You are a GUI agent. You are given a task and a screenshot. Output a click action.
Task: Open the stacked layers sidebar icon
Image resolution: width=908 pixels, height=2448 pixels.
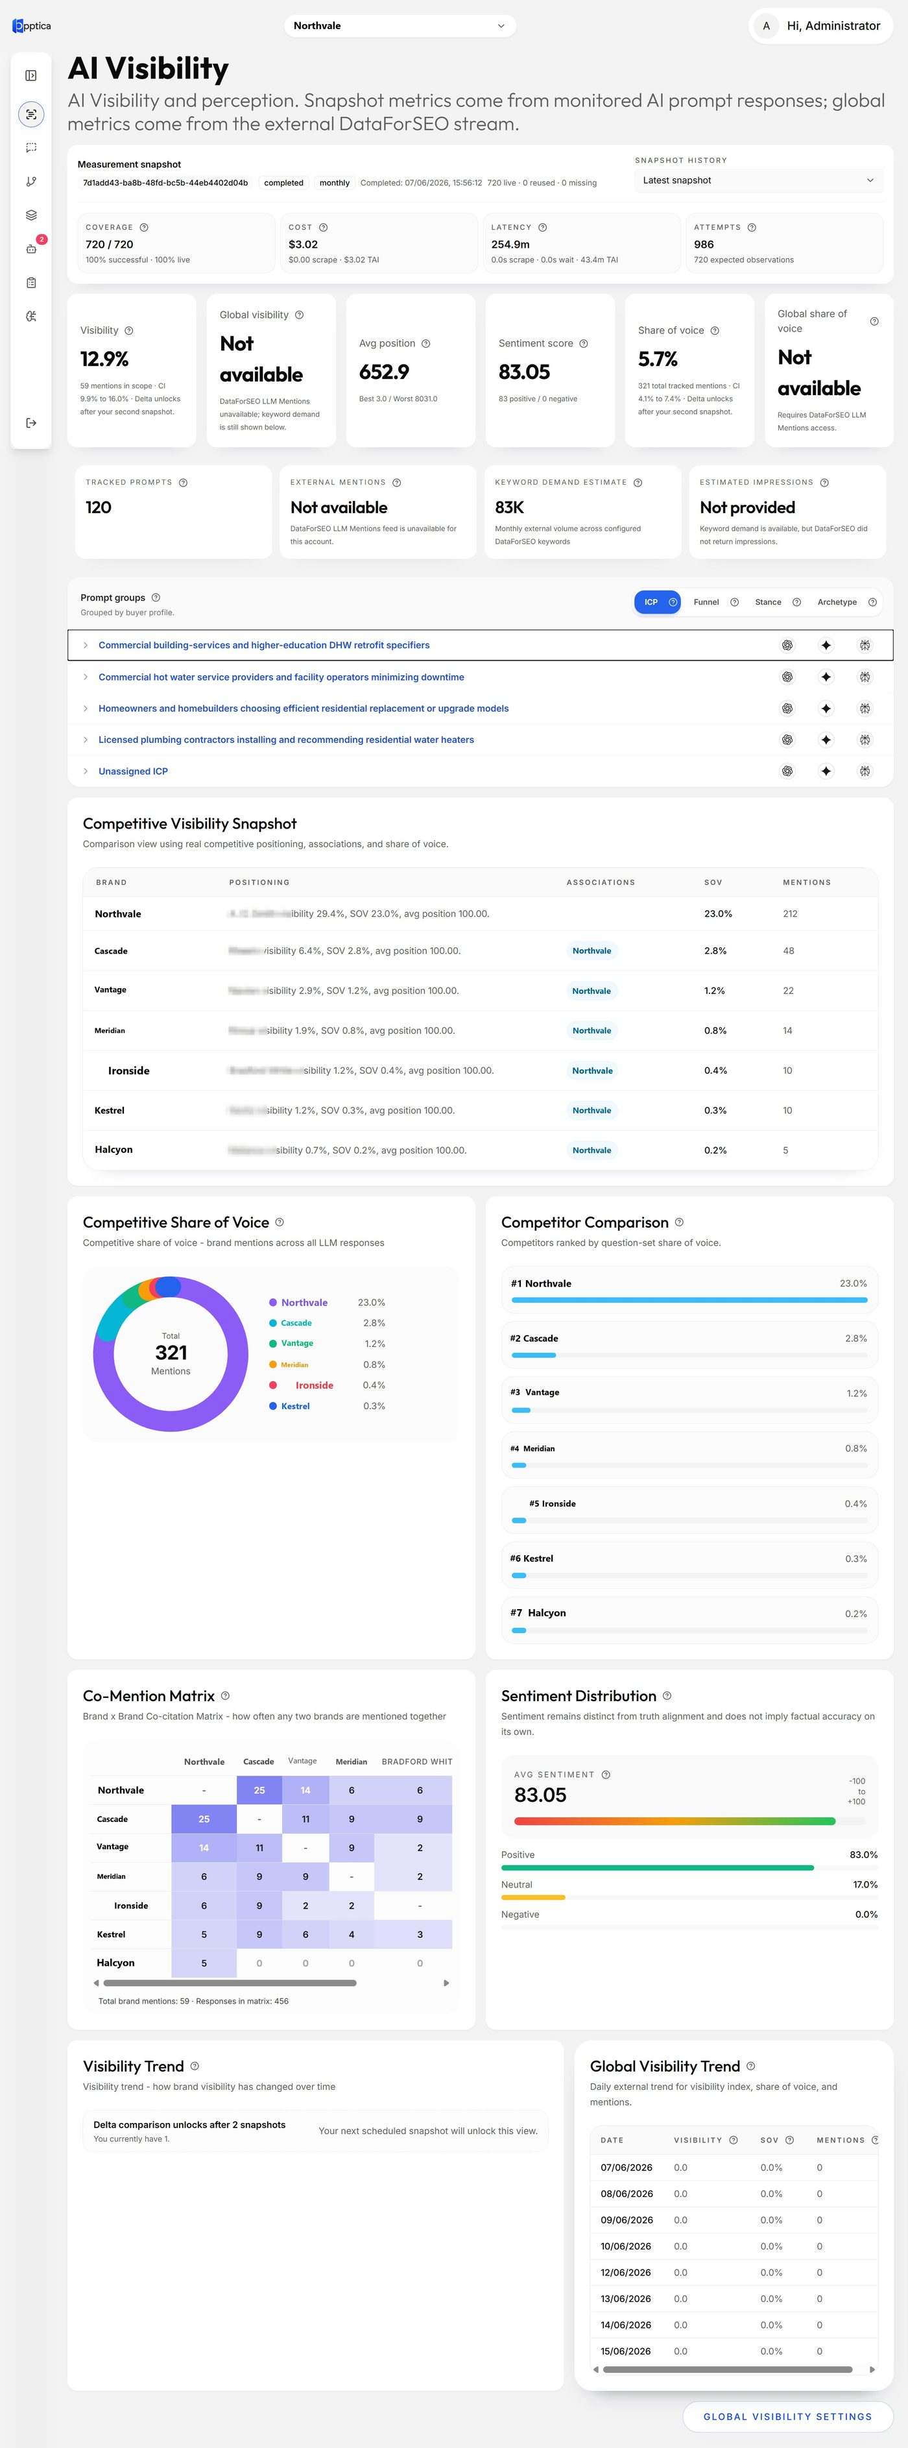click(x=31, y=215)
